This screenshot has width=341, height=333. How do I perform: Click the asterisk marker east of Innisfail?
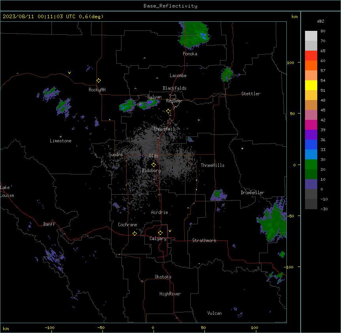[199, 120]
